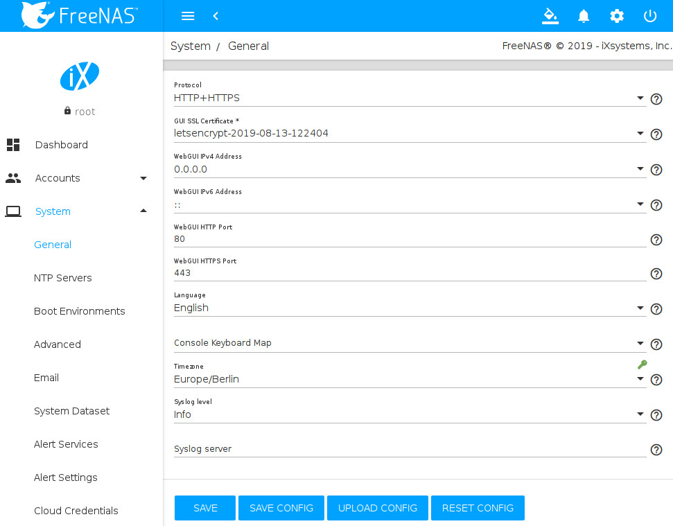The height and width of the screenshot is (526, 673).
Task: Show help for the Syslog server field
Action: (x=656, y=450)
